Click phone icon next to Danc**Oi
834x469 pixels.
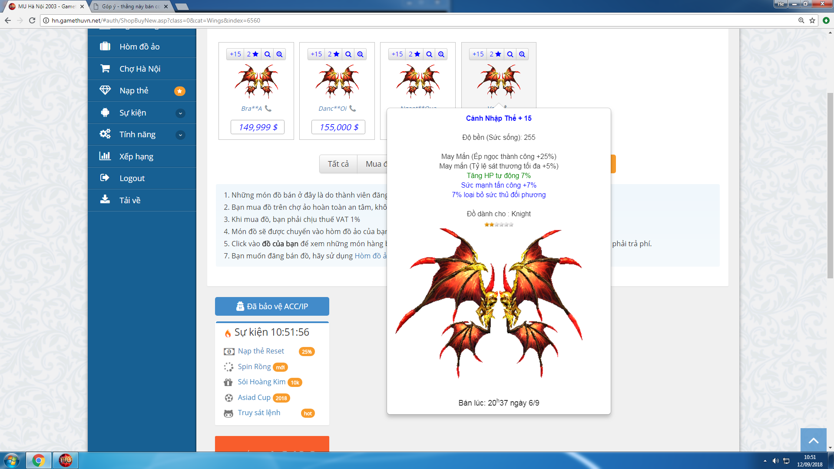(353, 108)
